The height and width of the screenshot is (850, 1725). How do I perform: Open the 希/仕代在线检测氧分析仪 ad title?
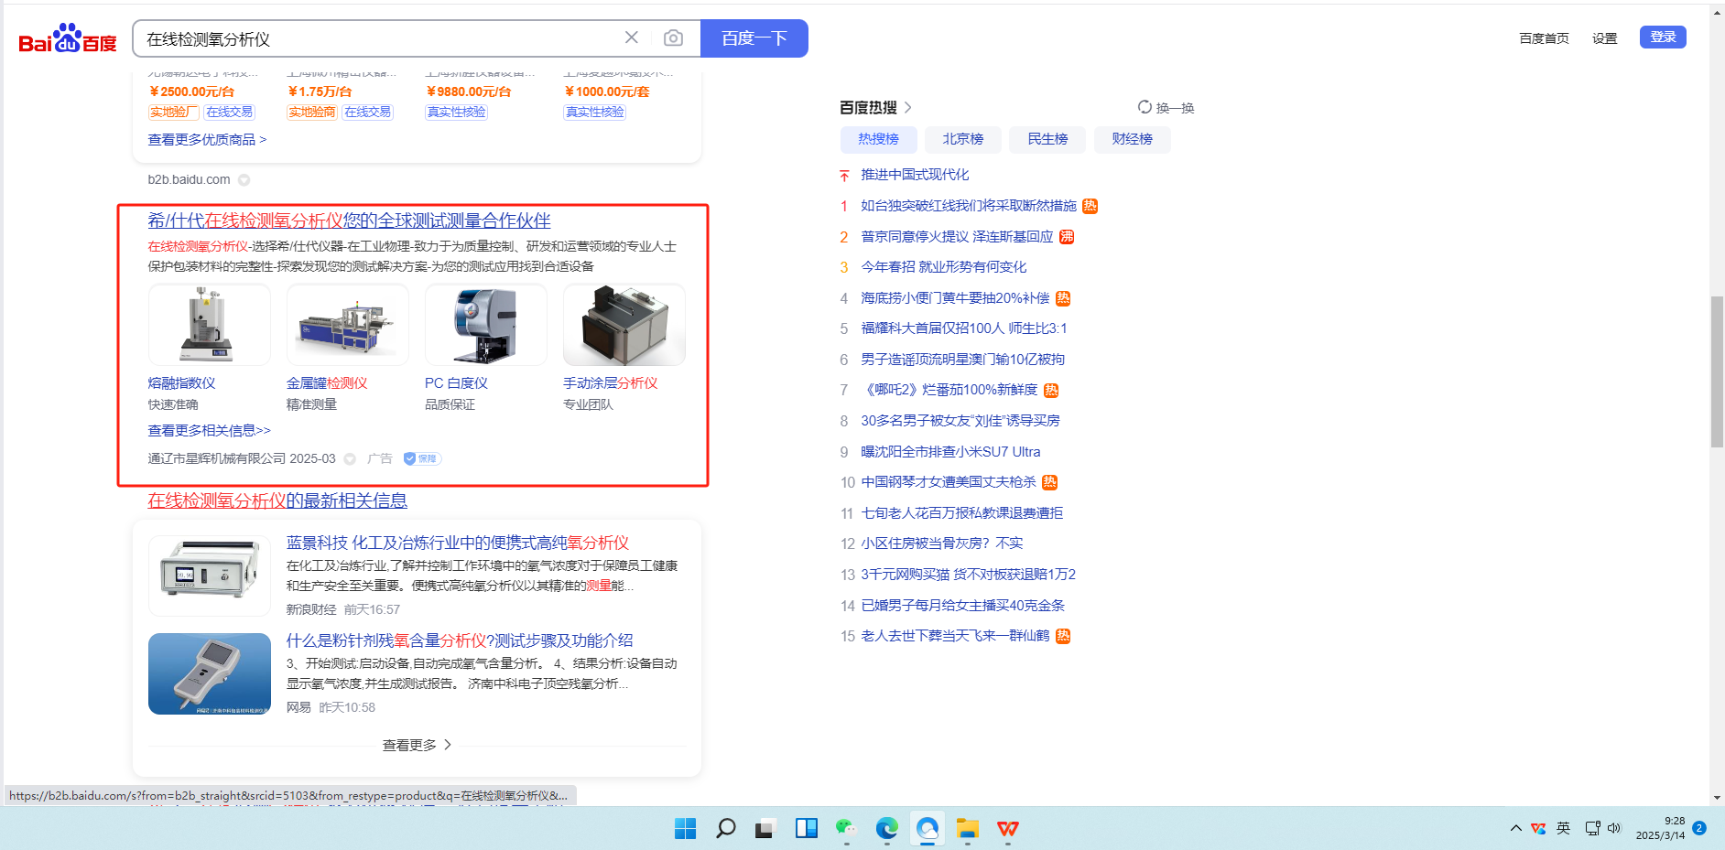[x=349, y=221]
